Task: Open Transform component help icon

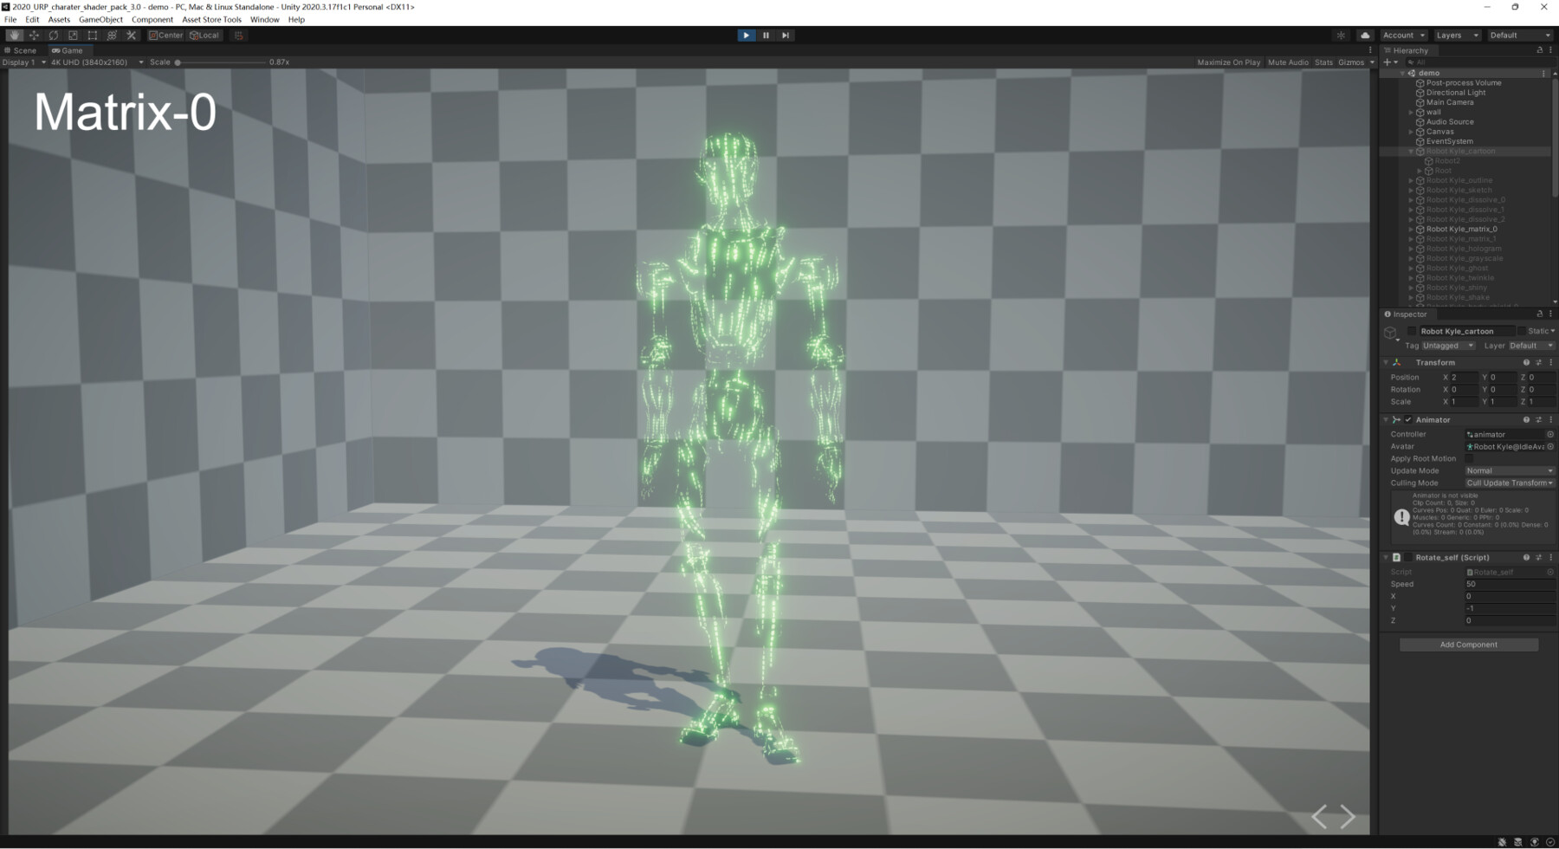Action: tap(1526, 363)
